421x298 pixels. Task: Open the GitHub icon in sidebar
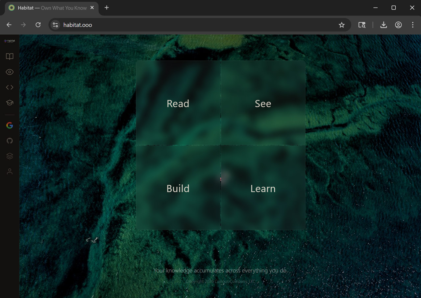click(10, 141)
